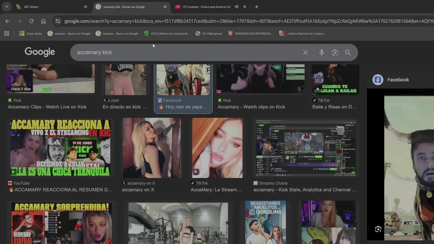Click the Facebook logo in preview panel
This screenshot has height=244, width=434.
378,80
